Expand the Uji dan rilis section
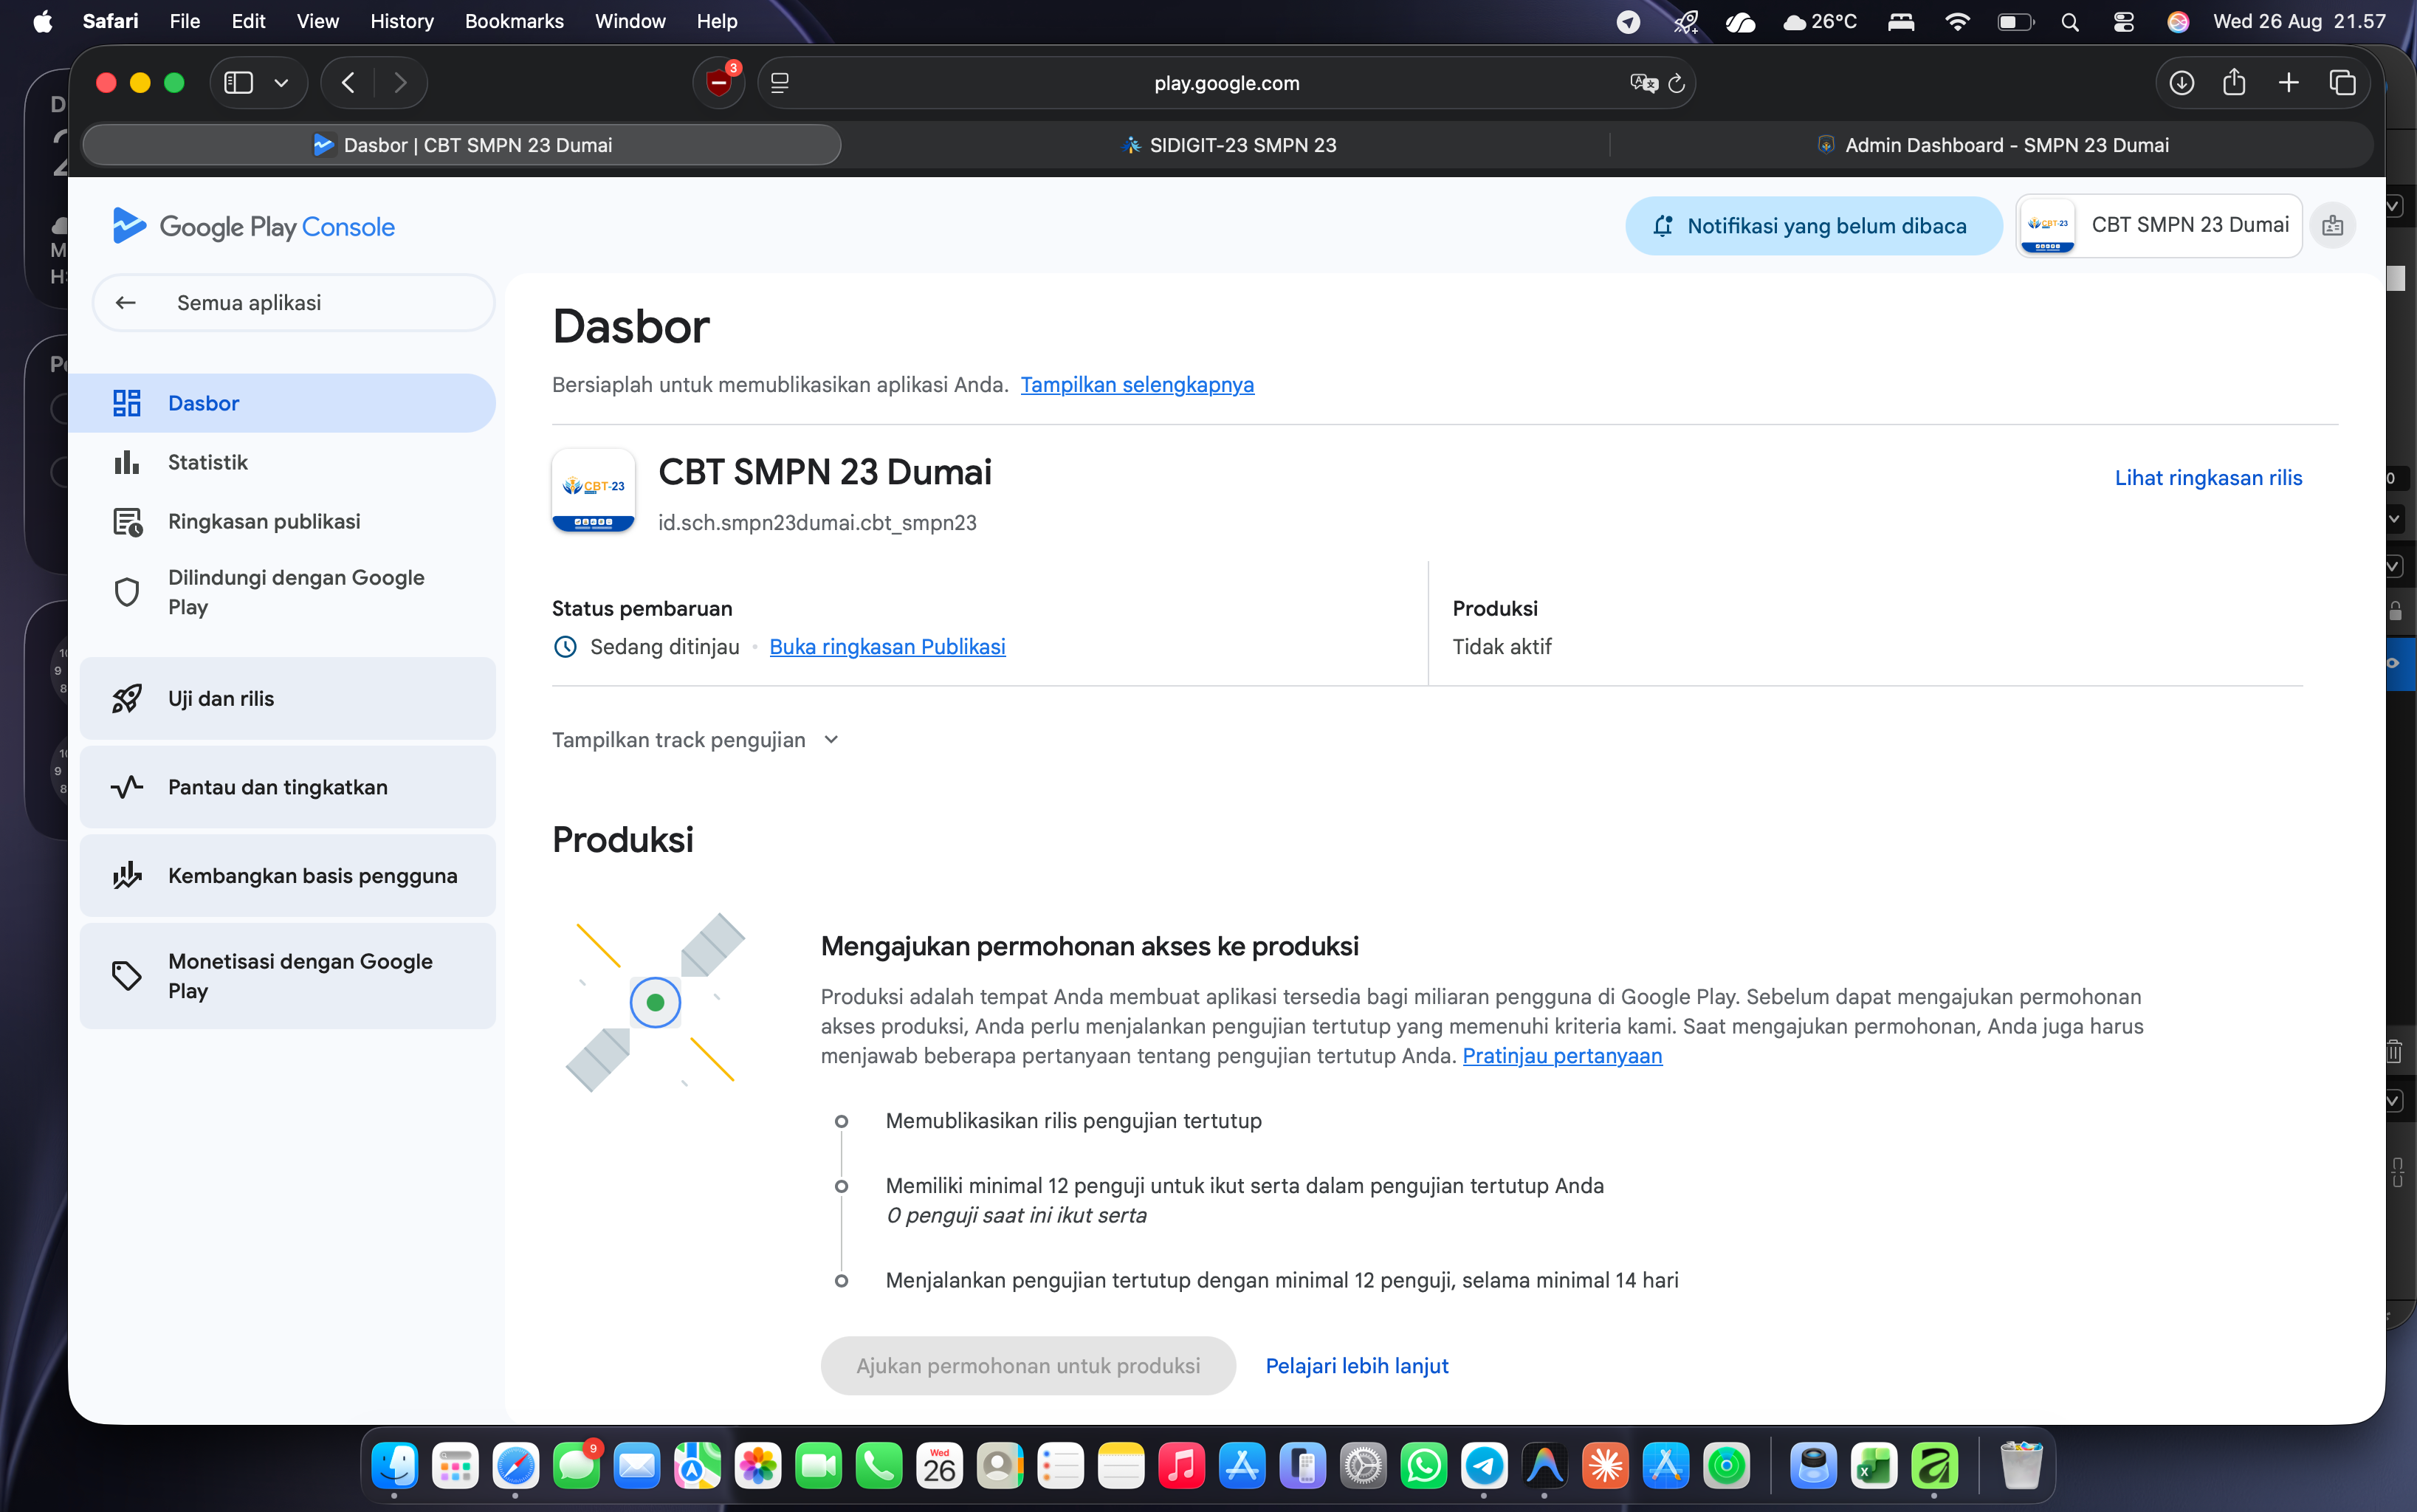The width and height of the screenshot is (2417, 1512). [x=287, y=698]
